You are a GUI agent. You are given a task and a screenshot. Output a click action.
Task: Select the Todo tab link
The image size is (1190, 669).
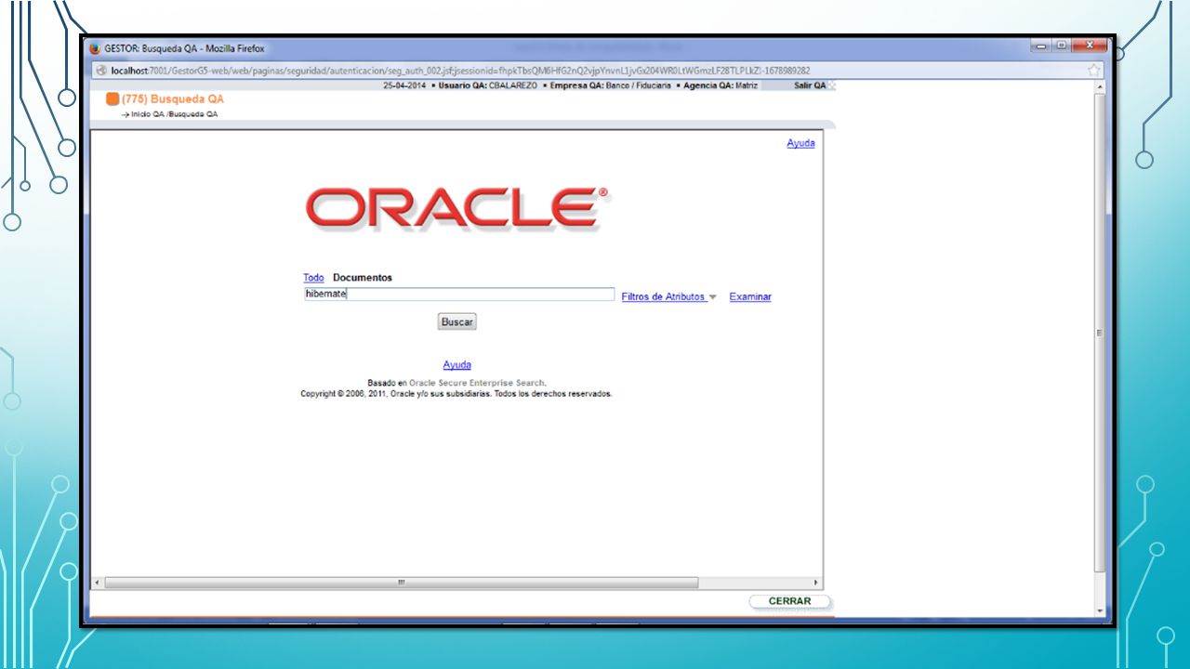tap(313, 278)
